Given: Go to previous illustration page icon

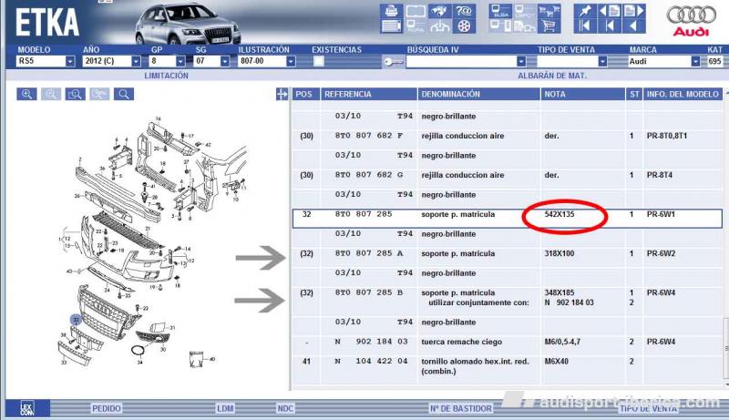Looking at the screenshot, I should pyautogui.click(x=609, y=11).
